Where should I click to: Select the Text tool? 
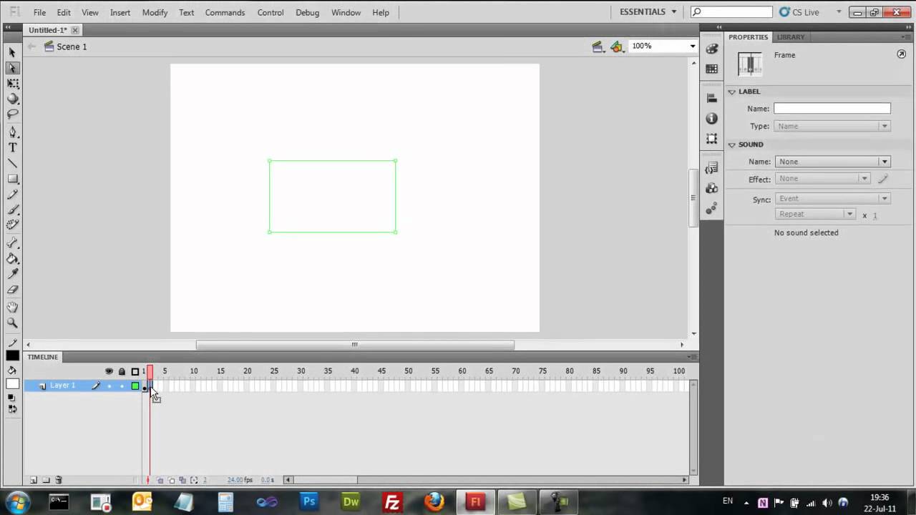12,147
